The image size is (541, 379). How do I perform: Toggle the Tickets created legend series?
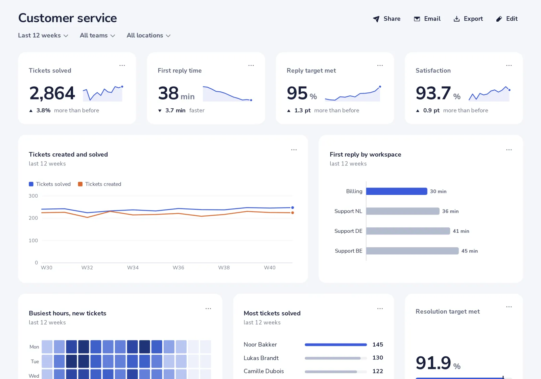(x=99, y=184)
